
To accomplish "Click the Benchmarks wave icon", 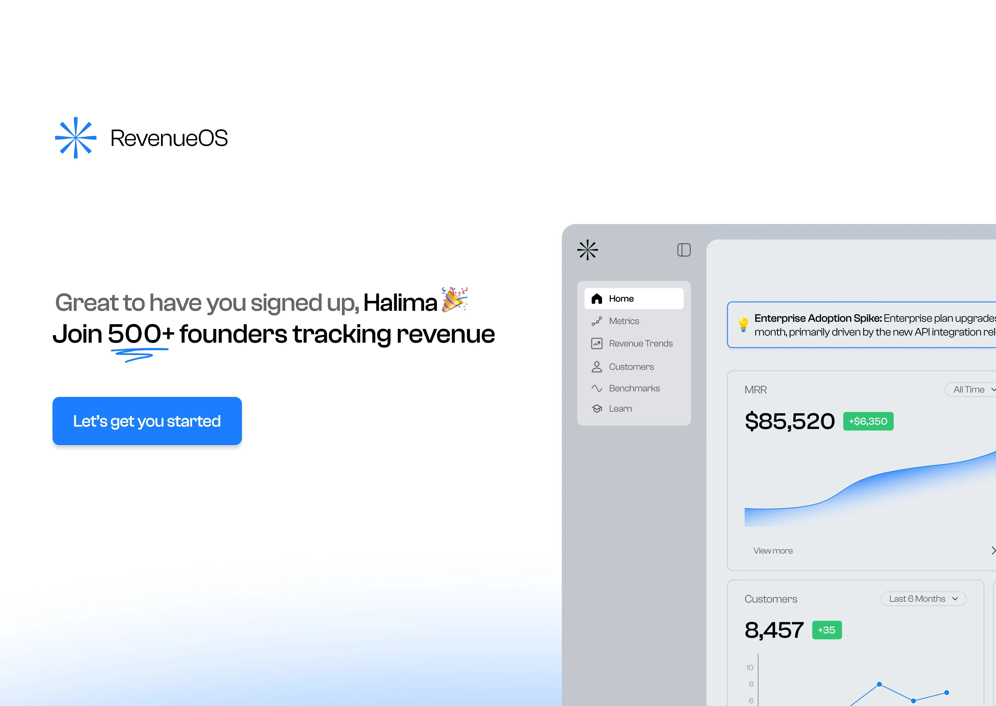I will pos(597,388).
